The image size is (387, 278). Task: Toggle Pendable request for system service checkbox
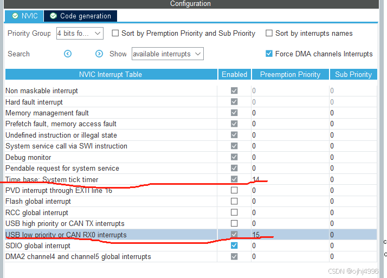click(x=234, y=168)
